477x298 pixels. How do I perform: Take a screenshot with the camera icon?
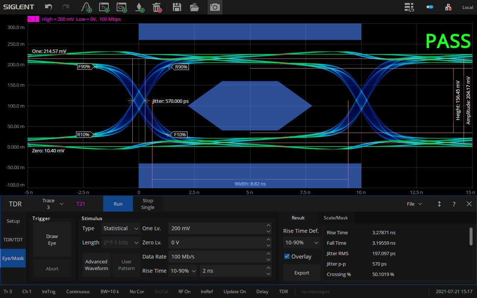tap(215, 7)
